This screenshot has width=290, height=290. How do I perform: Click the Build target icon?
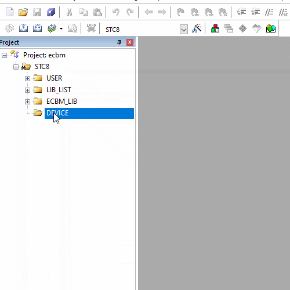point(23,28)
